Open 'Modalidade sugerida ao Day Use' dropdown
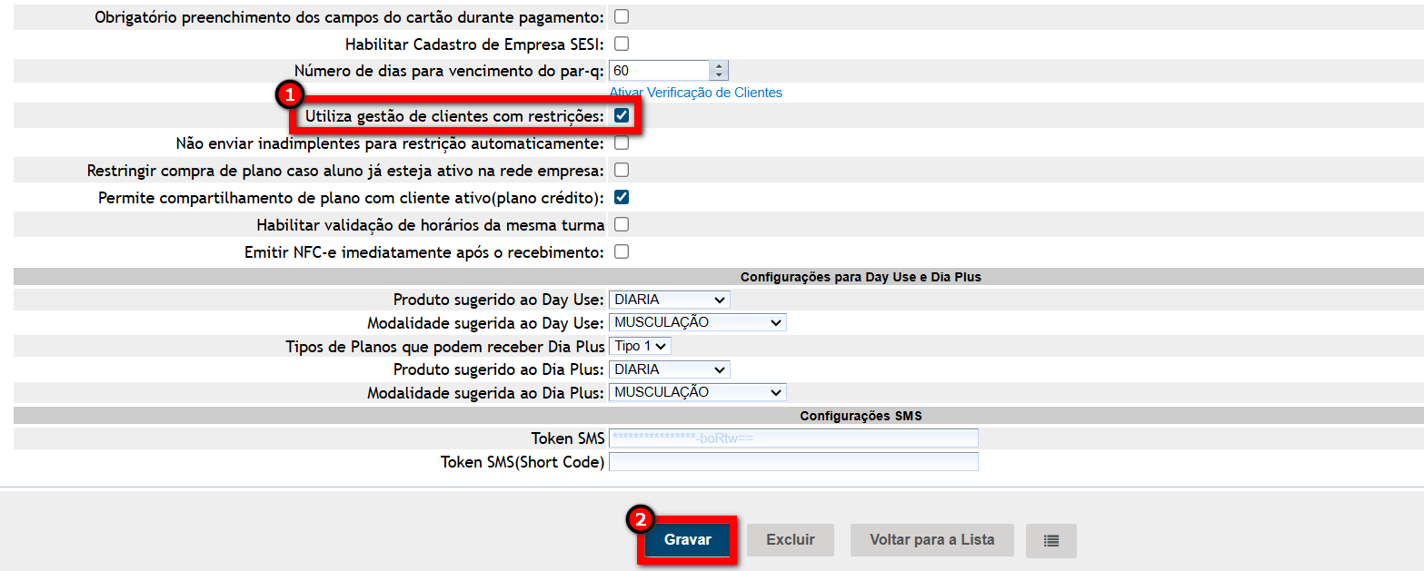1424x571 pixels. (x=697, y=322)
